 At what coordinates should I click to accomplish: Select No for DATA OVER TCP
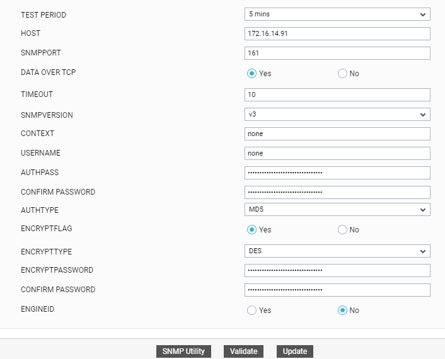coord(342,74)
